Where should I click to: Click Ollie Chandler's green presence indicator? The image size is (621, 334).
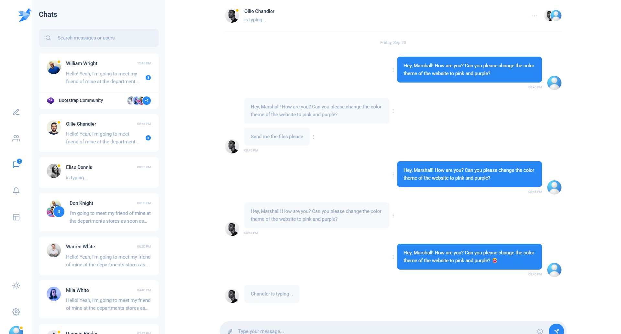click(59, 122)
